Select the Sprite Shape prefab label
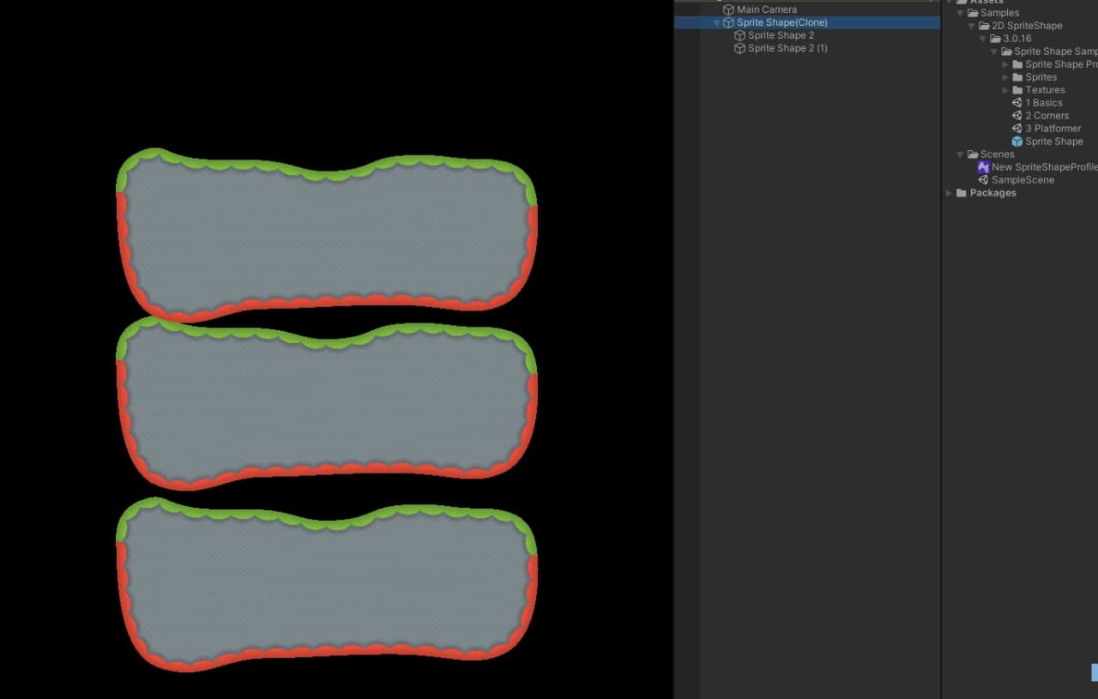This screenshot has width=1098, height=699. (x=1054, y=142)
